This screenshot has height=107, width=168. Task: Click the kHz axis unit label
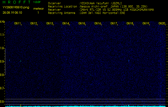click(2, 22)
